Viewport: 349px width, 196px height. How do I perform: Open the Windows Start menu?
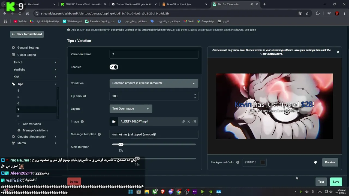click(x=131, y=192)
